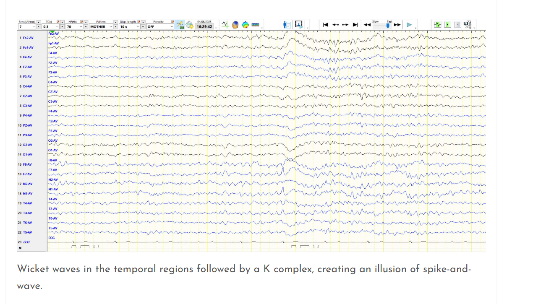
Task: Step one page backward
Action: tap(335, 25)
